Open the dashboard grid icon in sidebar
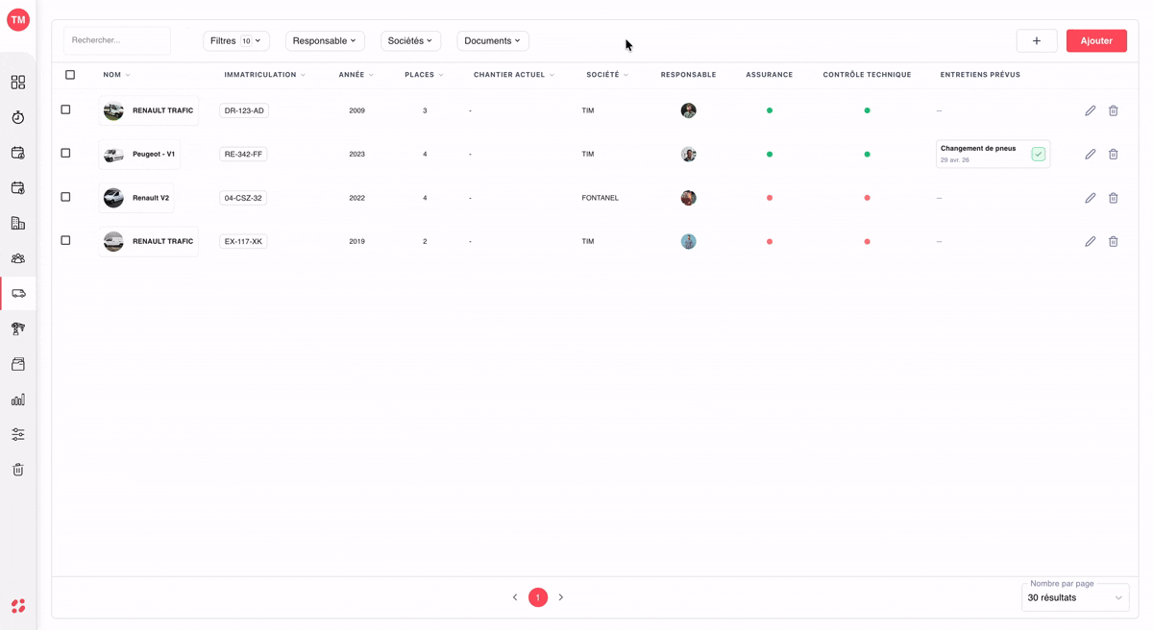The width and height of the screenshot is (1153, 630). 18,83
